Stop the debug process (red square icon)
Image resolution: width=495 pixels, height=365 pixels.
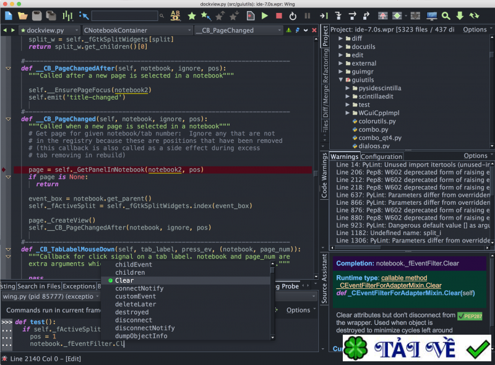point(280,17)
